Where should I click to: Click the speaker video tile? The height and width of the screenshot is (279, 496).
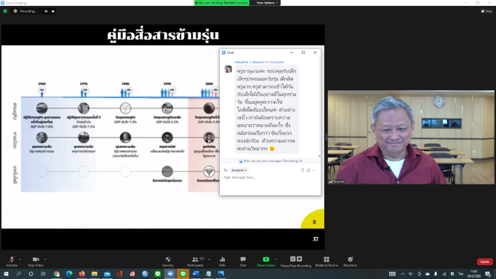click(x=411, y=137)
